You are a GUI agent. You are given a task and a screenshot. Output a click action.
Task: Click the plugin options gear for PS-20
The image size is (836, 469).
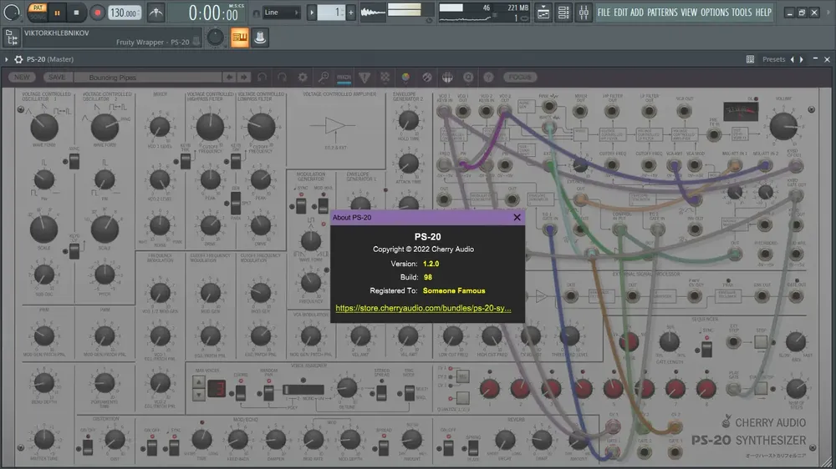pyautogui.click(x=18, y=59)
